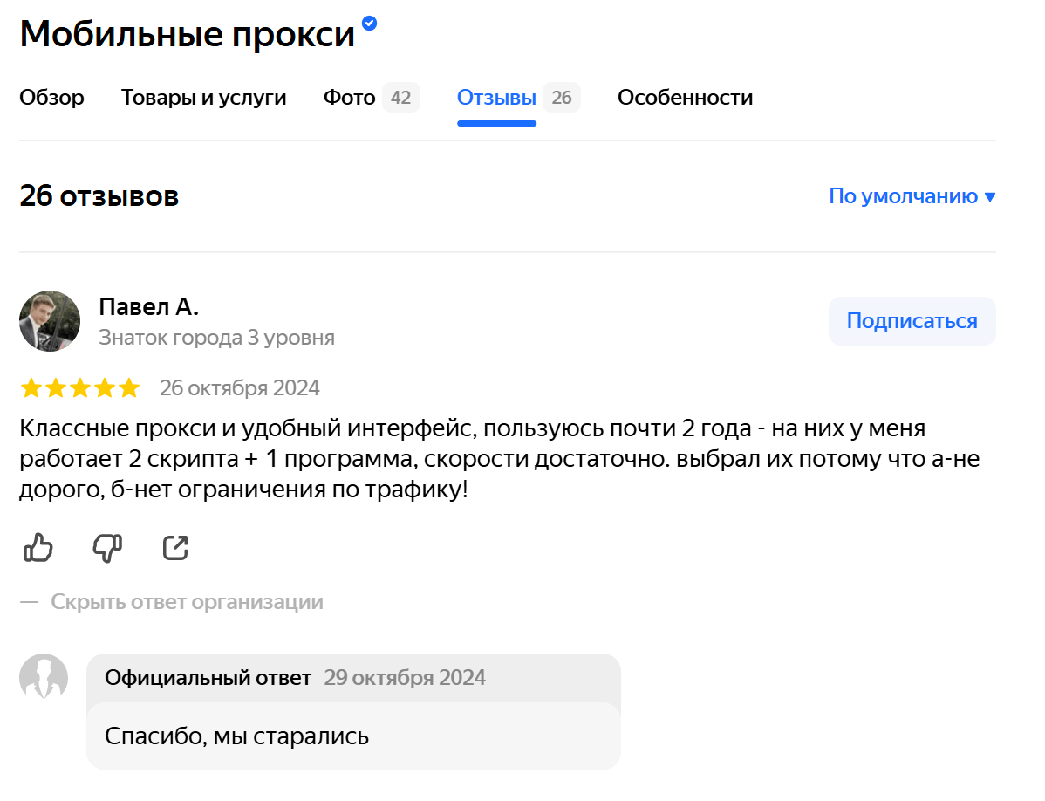Like Павел А.'s review with thumbs up
1045x801 pixels.
pyautogui.click(x=38, y=548)
